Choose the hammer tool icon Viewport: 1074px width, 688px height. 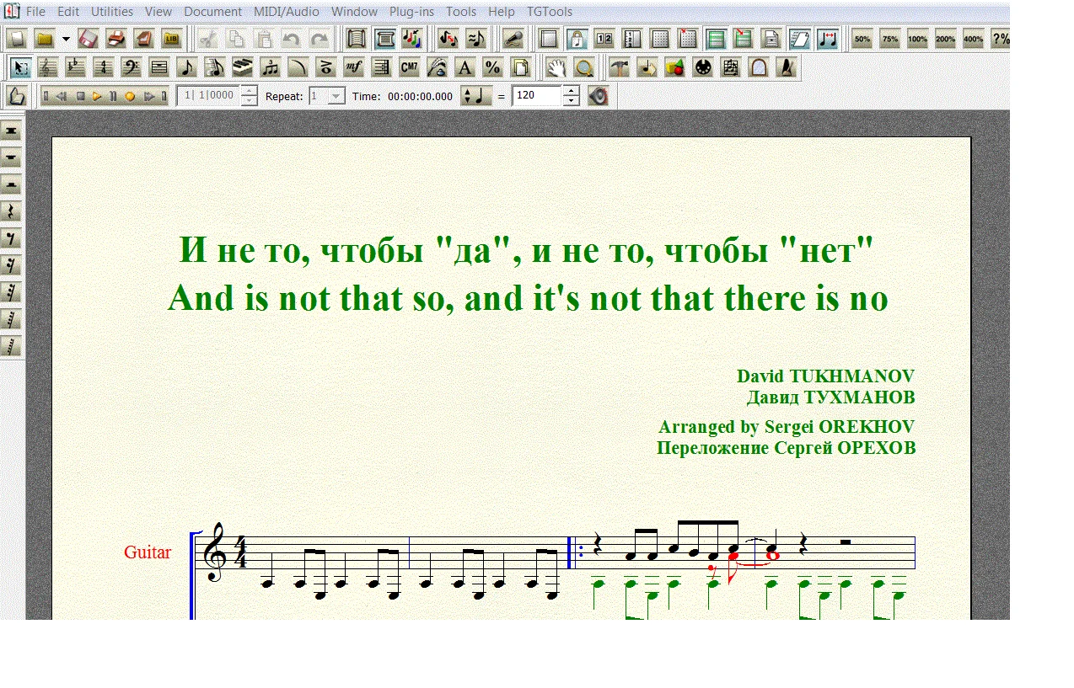pos(620,67)
